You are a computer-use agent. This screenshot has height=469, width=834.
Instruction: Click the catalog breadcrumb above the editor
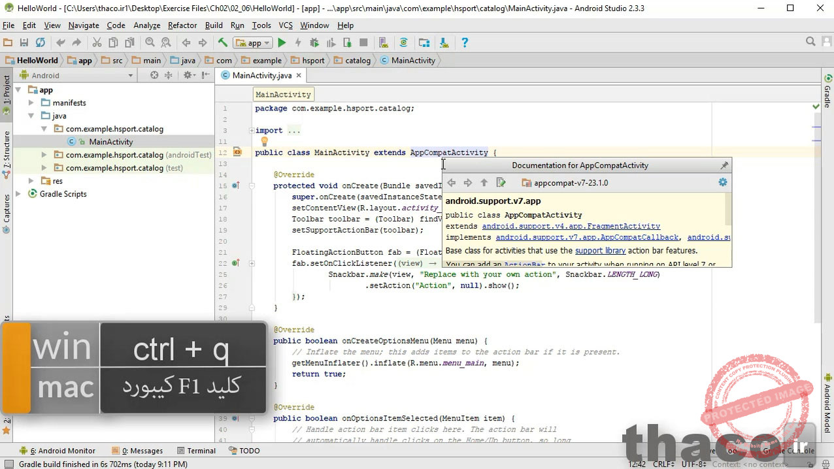[x=358, y=60]
